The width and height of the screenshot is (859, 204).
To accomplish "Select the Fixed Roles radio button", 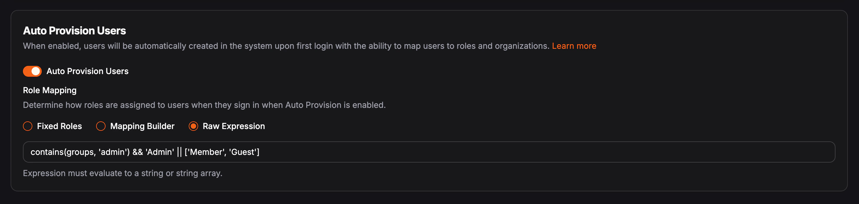I will [x=28, y=126].
